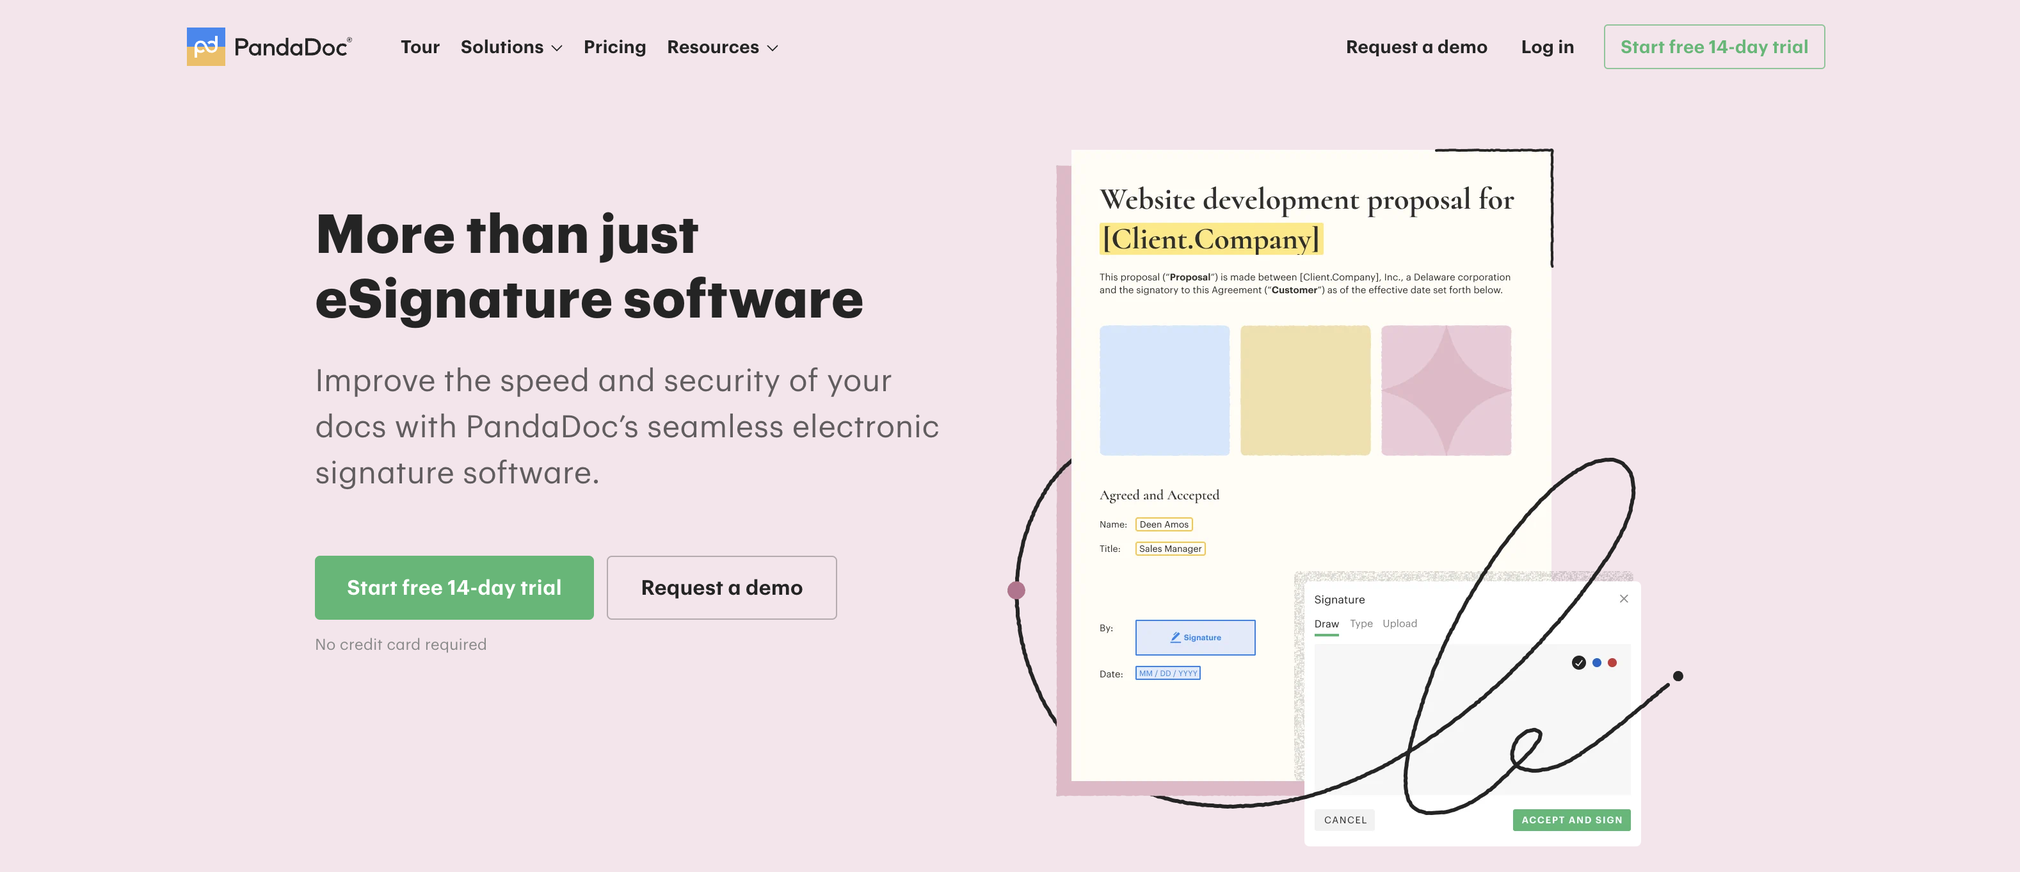Viewport: 2020px width, 872px height.
Task: Close the Signature dialog with X
Action: (x=1623, y=599)
